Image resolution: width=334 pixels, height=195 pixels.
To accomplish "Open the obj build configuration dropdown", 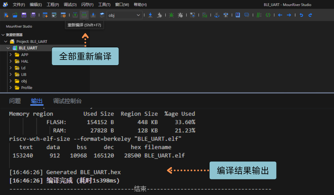I will (125, 15).
